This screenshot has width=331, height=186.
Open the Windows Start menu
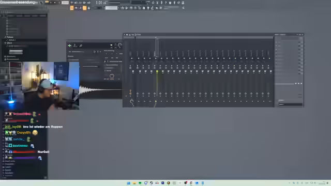(129, 183)
